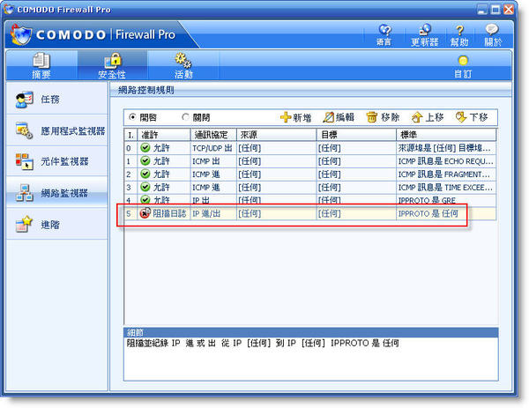Click the red block icon on rule 5
The image size is (529, 408).
[x=145, y=213]
